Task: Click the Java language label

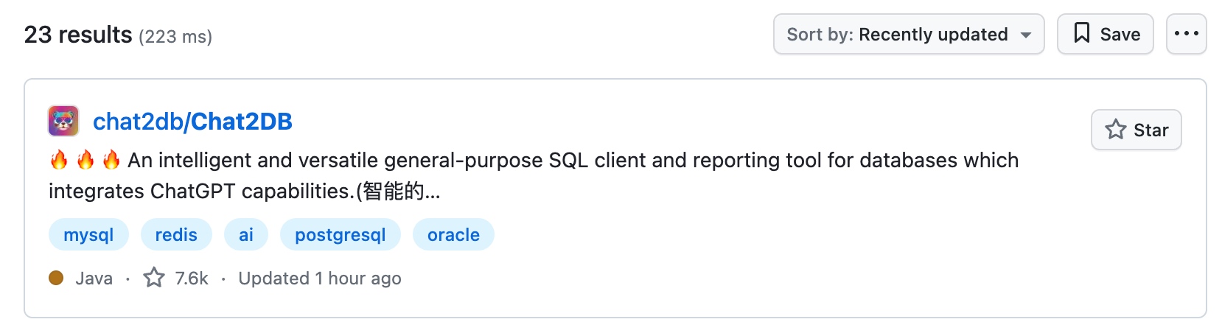Action: pos(94,279)
